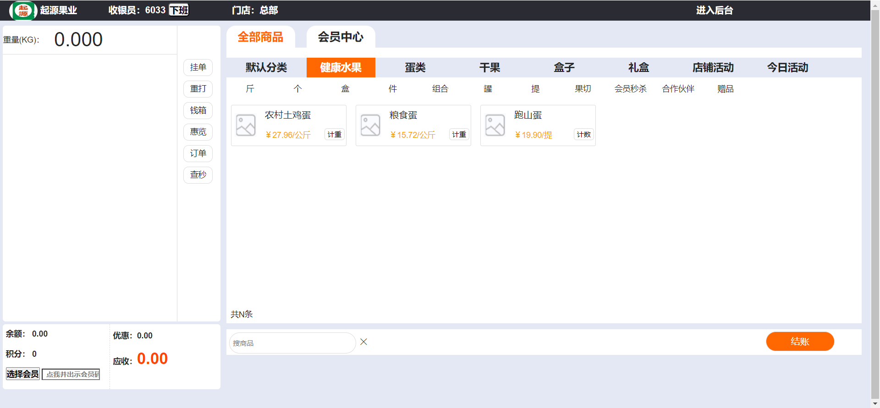The image size is (880, 408).
Task: Click the ¥19.90/提 price
Action: [x=533, y=135]
